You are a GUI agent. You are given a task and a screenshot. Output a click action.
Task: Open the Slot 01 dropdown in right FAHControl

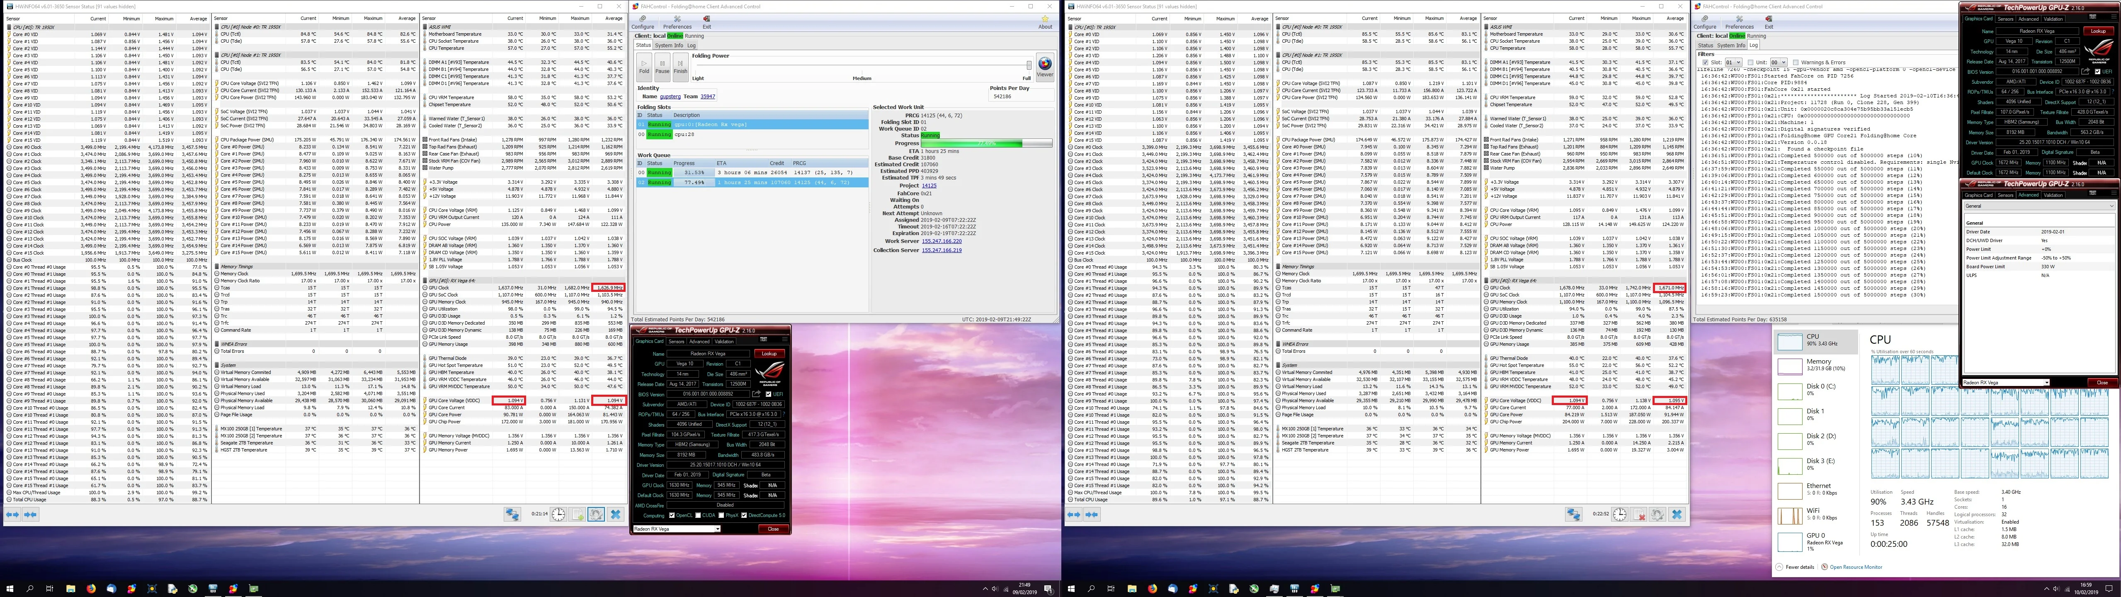pos(1734,63)
